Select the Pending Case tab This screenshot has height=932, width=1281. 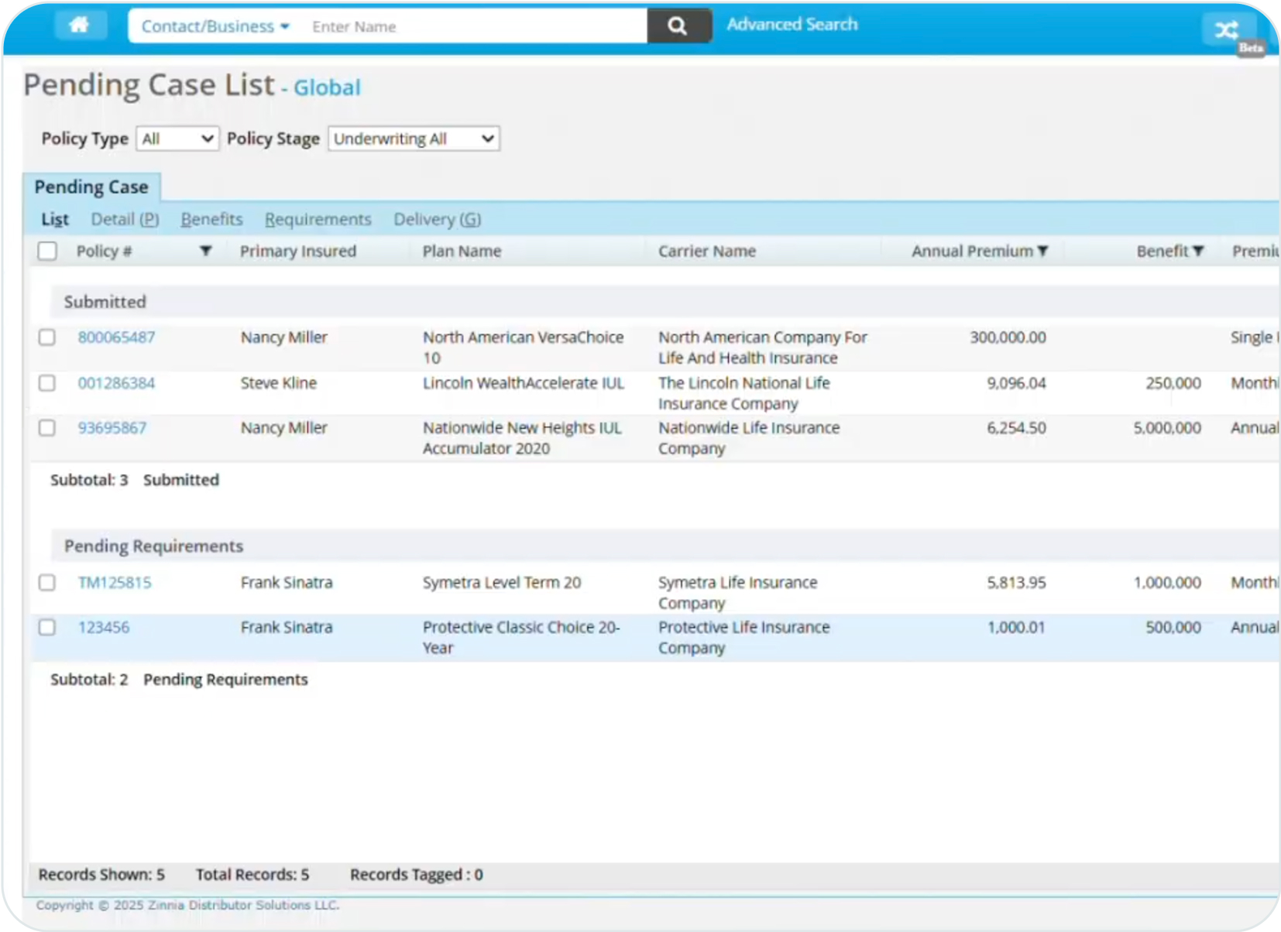click(x=91, y=187)
